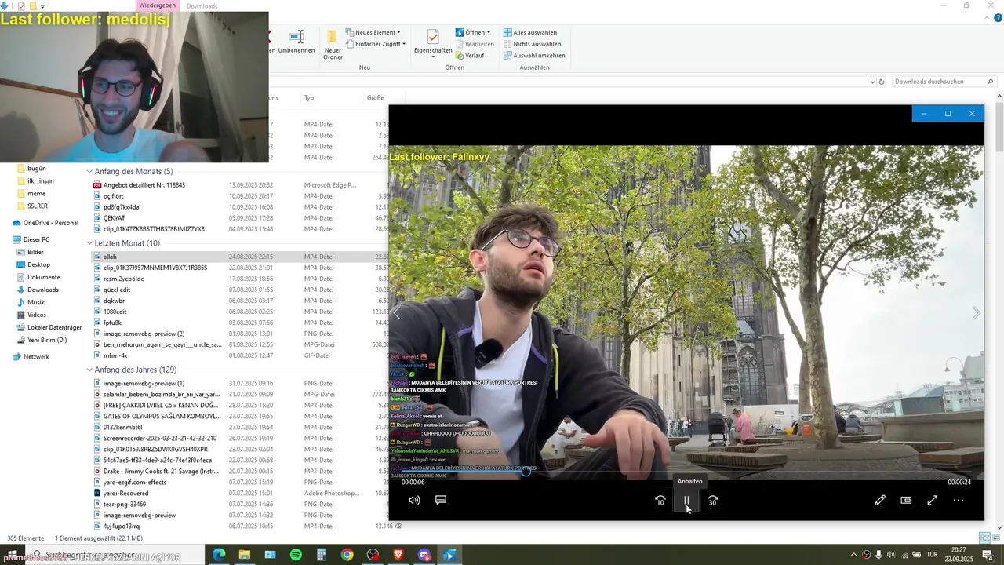Mute the video player volume
1004x565 pixels.
tap(414, 500)
